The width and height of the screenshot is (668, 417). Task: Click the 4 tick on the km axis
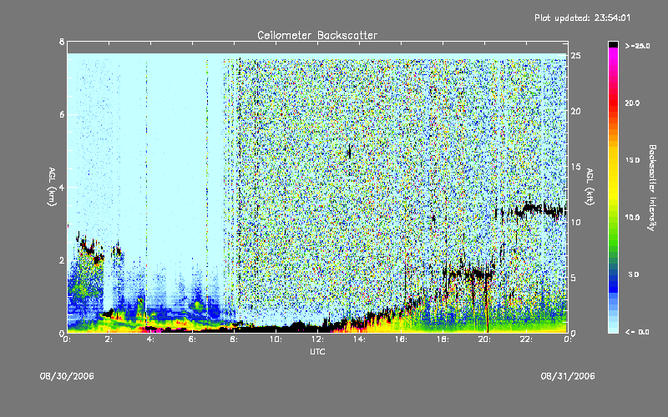(62, 187)
